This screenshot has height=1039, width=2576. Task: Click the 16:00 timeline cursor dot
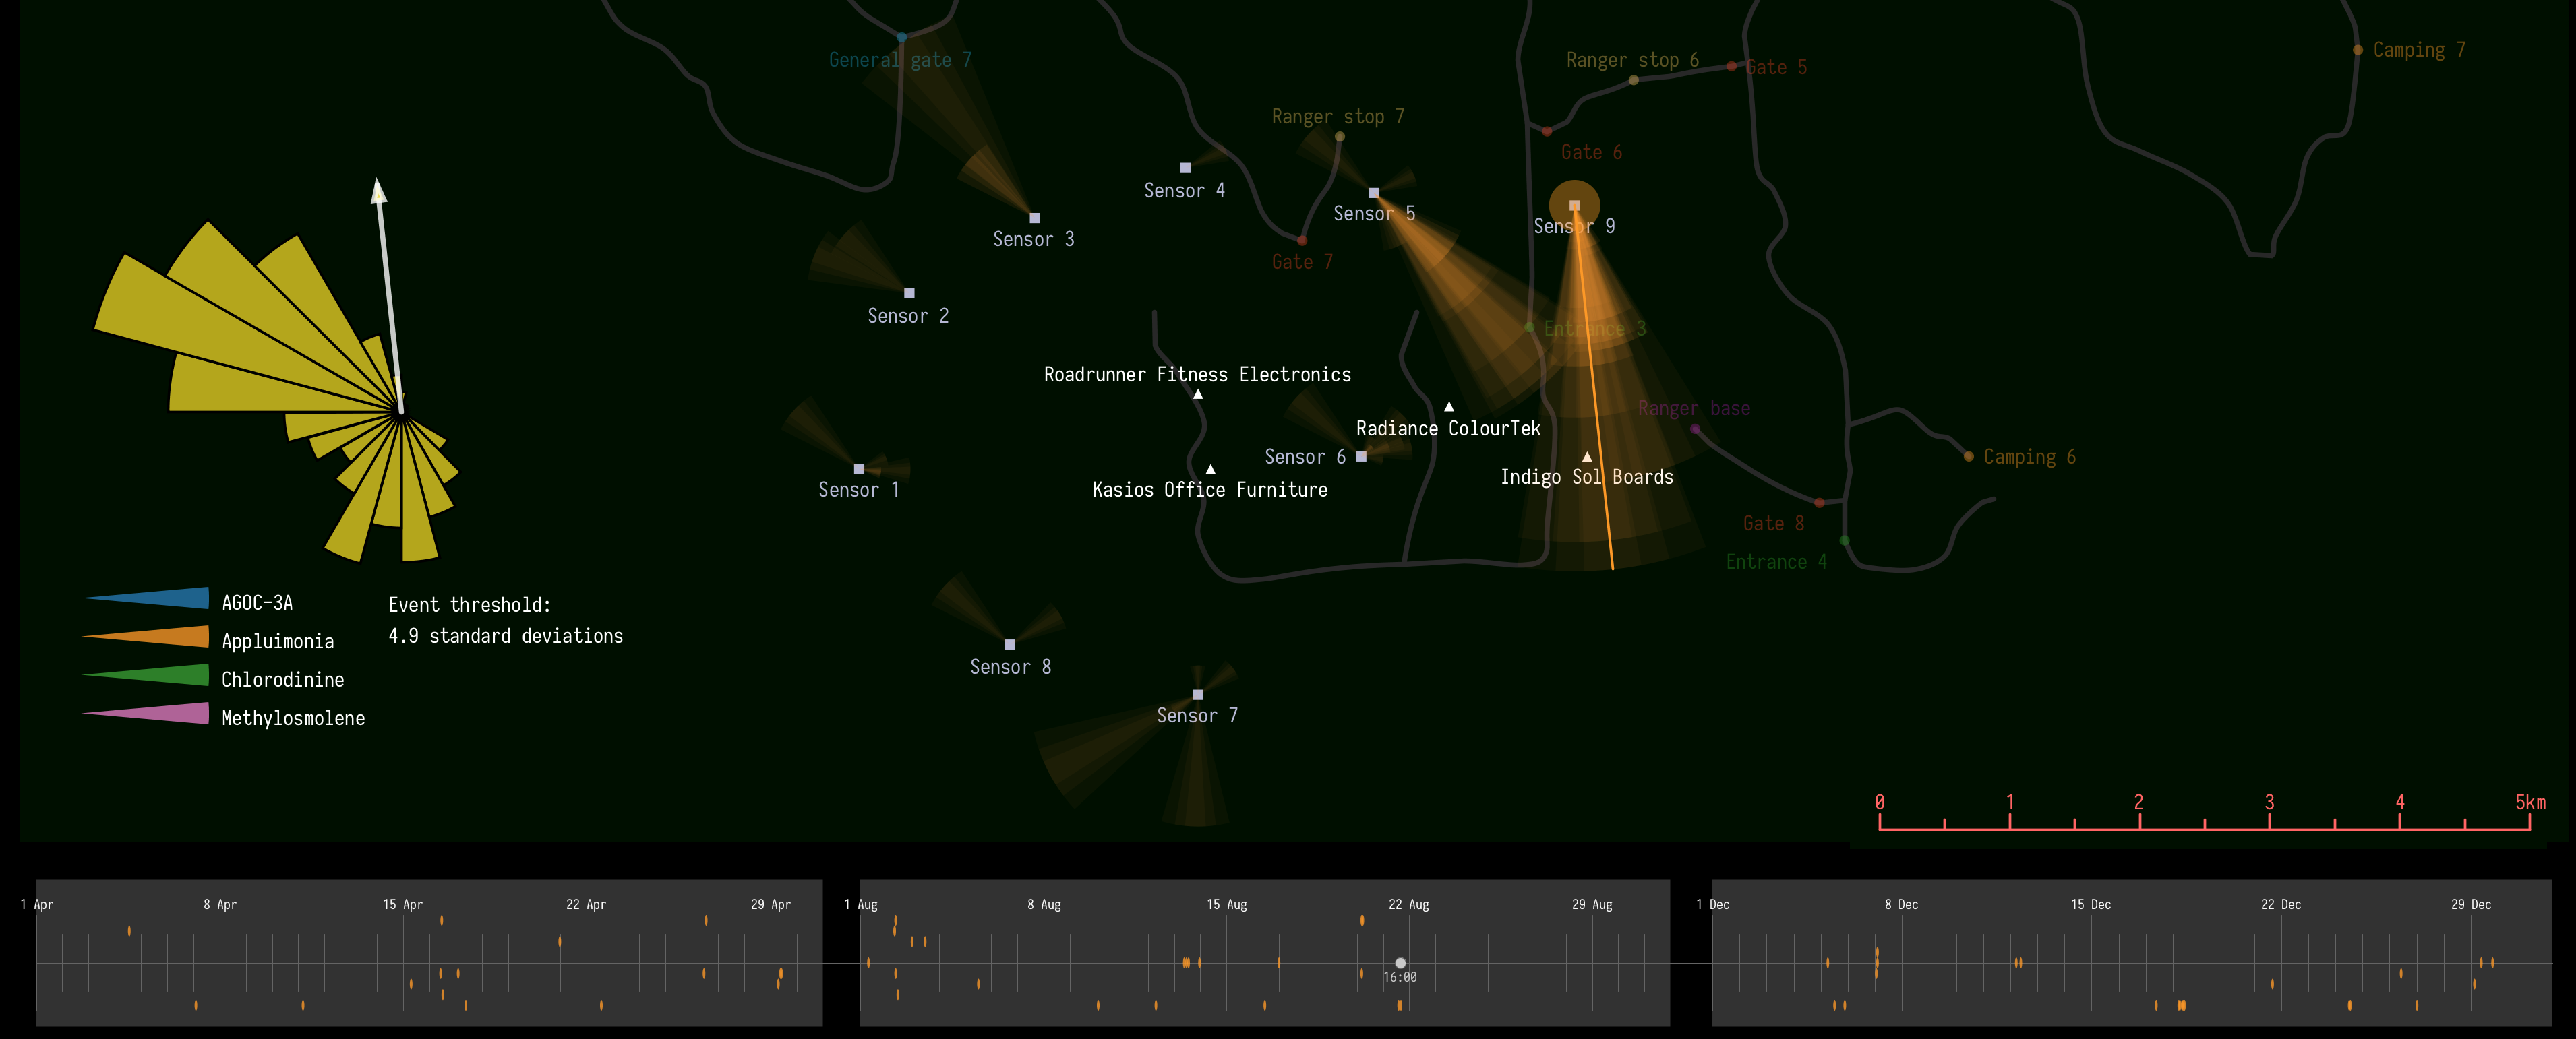1400,963
